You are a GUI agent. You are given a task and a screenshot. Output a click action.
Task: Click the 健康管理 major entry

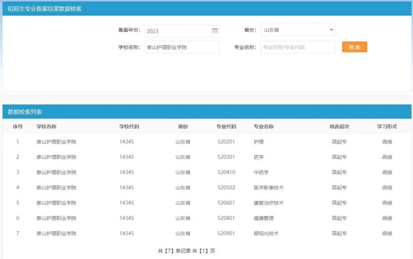[263, 218]
